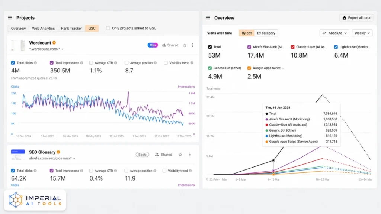Enable Only projects linked to GSC
Screen dimensions: 381x214
pyautogui.click(x=108, y=28)
